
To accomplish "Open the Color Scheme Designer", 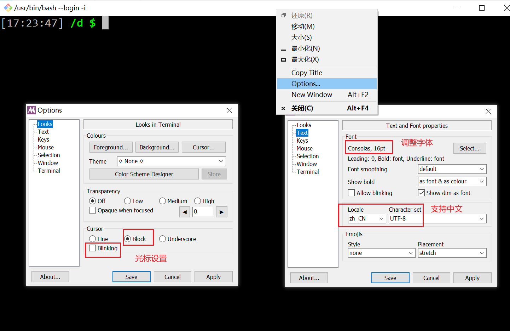I will pyautogui.click(x=144, y=174).
